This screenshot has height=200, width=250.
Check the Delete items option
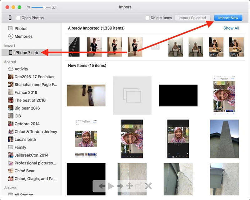click(147, 18)
